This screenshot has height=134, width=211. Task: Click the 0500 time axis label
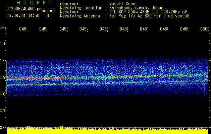tap(205, 29)
